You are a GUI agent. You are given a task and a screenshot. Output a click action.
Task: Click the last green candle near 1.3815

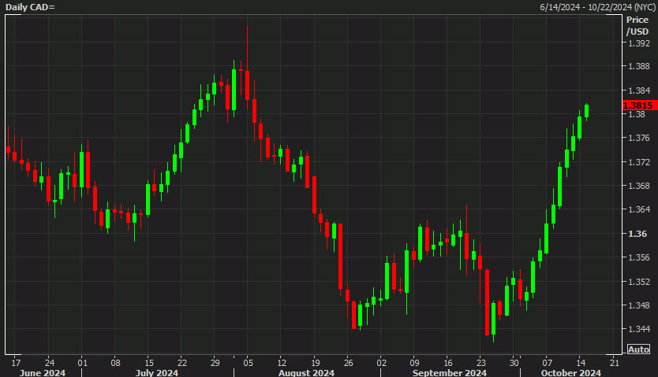tap(586, 111)
